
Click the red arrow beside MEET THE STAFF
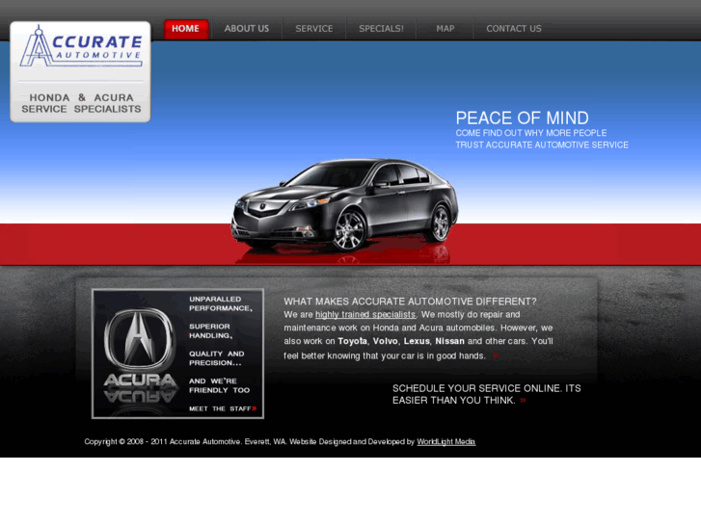point(255,408)
